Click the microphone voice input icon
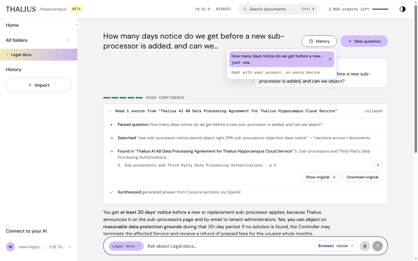This screenshot has width=418, height=261. (x=365, y=246)
